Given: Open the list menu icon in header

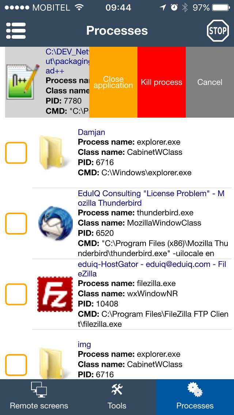Looking at the screenshot, I should 16,31.
